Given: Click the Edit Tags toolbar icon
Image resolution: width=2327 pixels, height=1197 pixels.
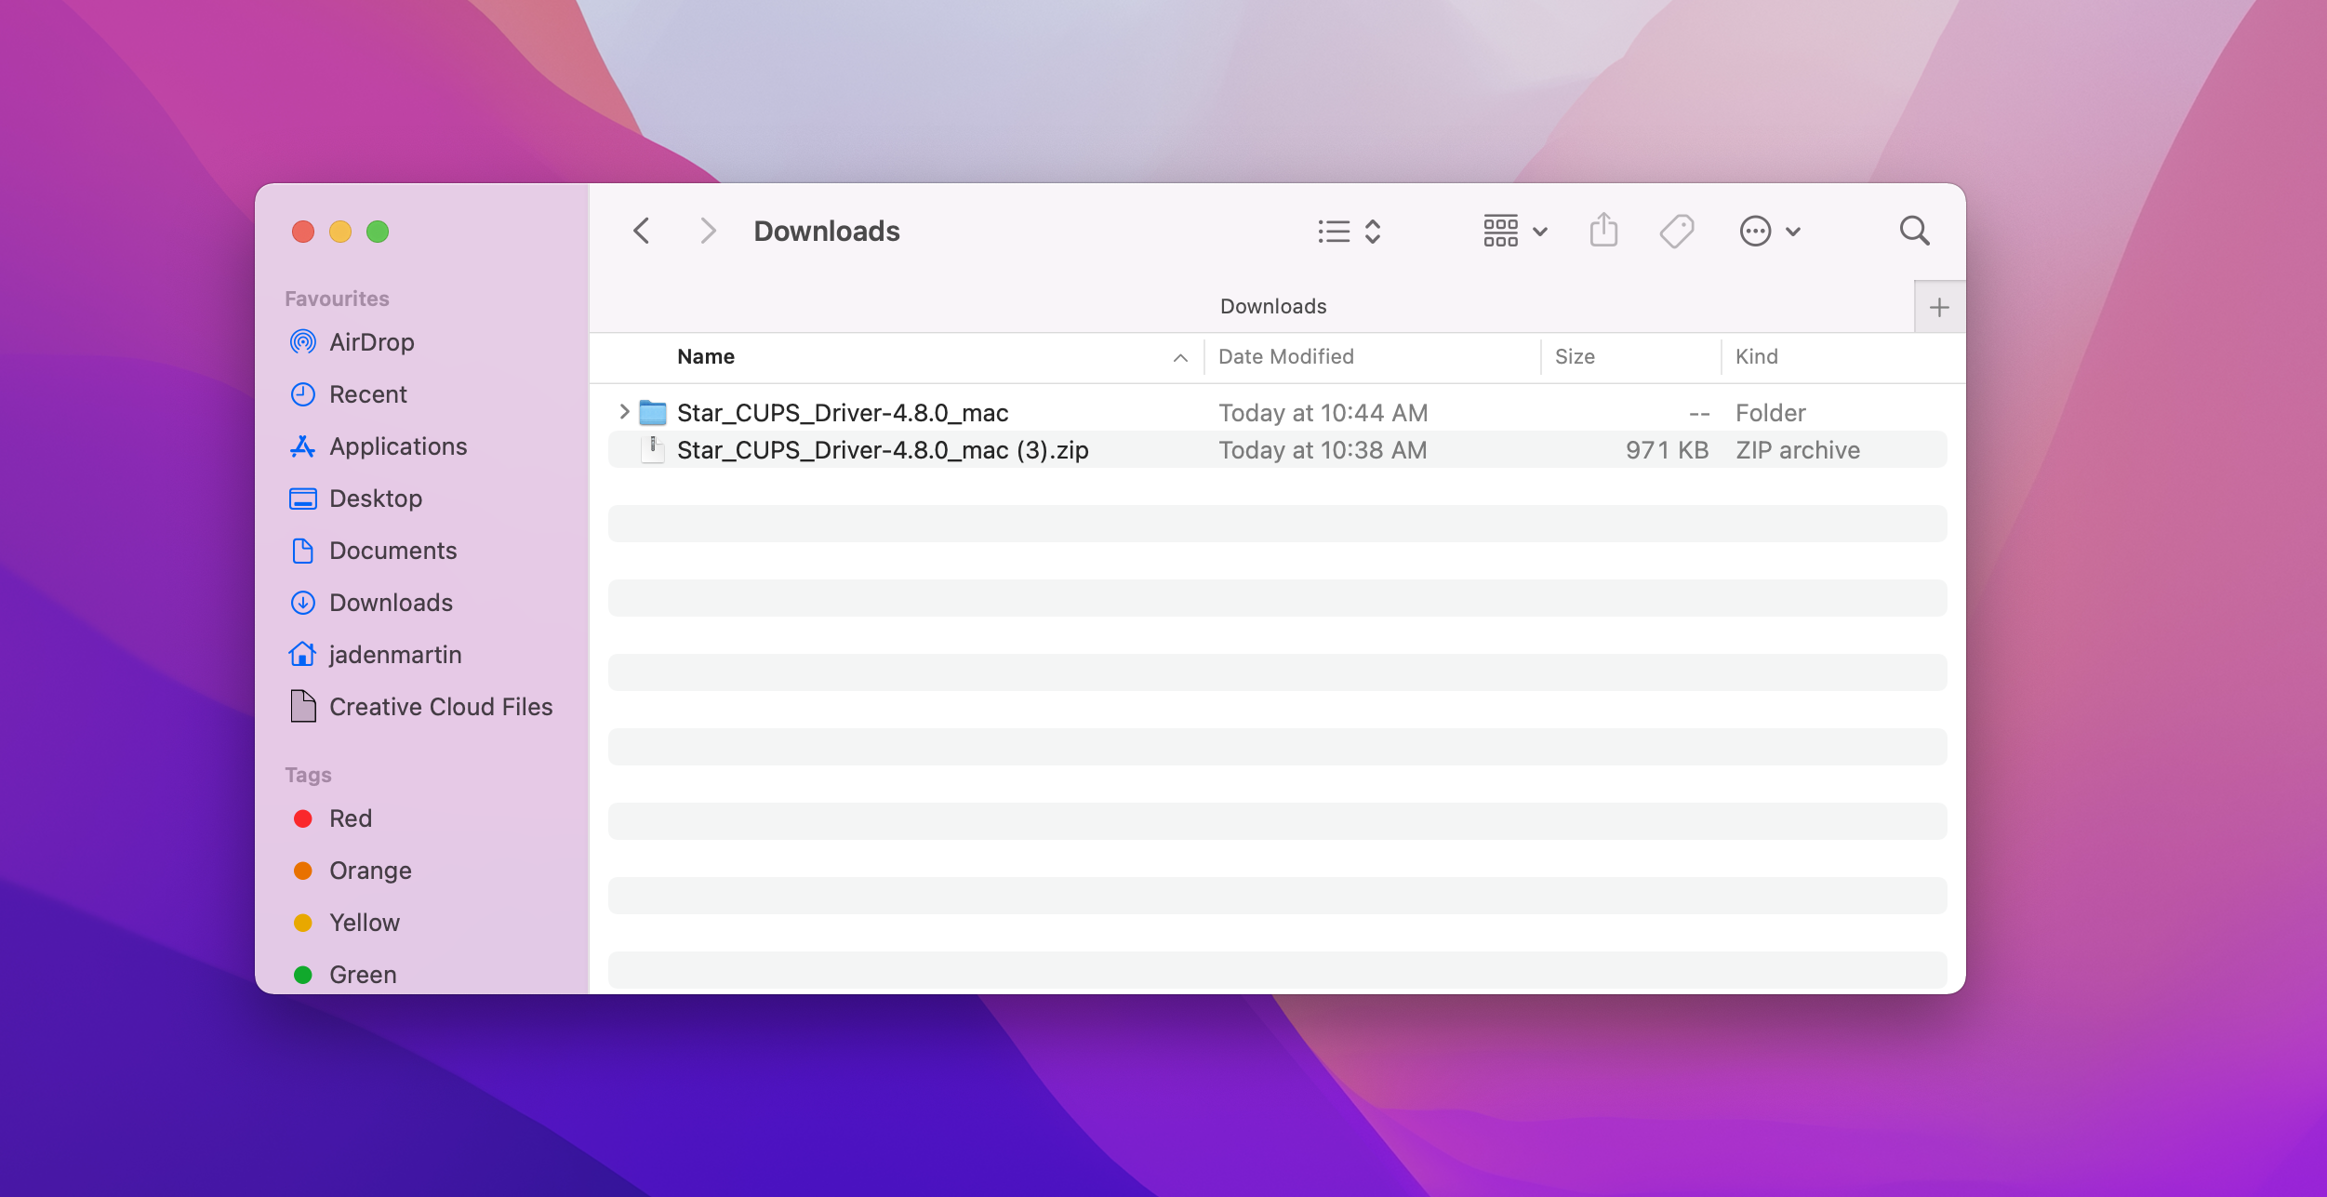Looking at the screenshot, I should coord(1676,231).
